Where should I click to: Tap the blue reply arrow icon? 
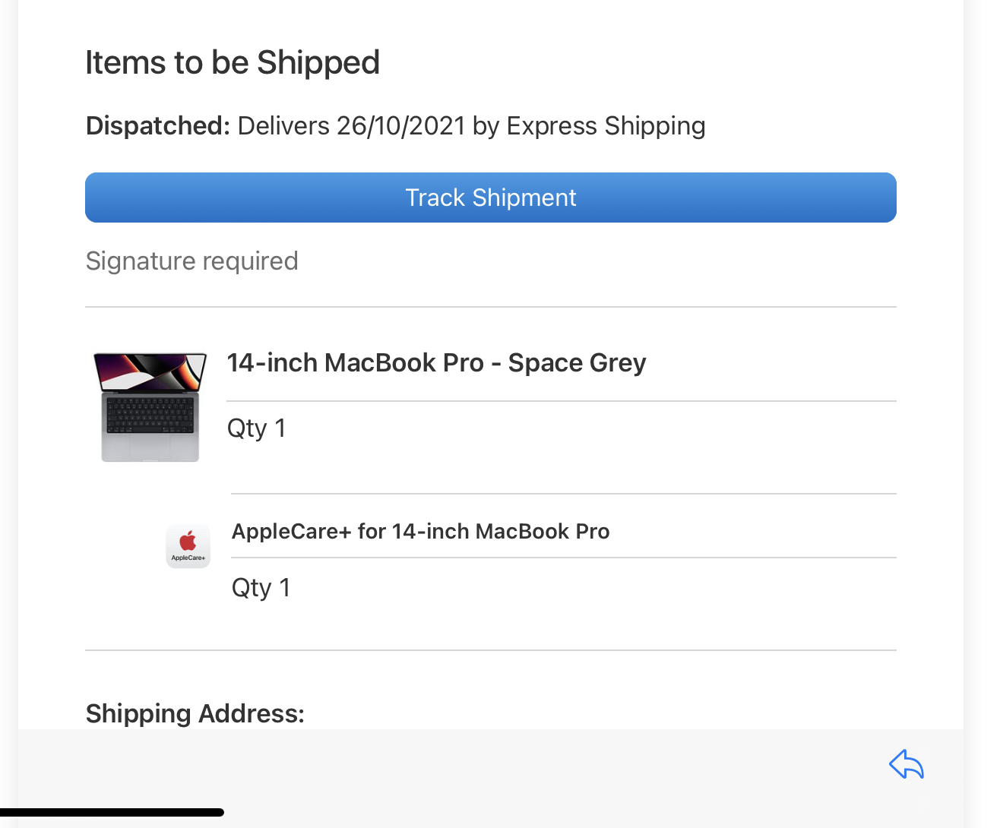(x=907, y=764)
